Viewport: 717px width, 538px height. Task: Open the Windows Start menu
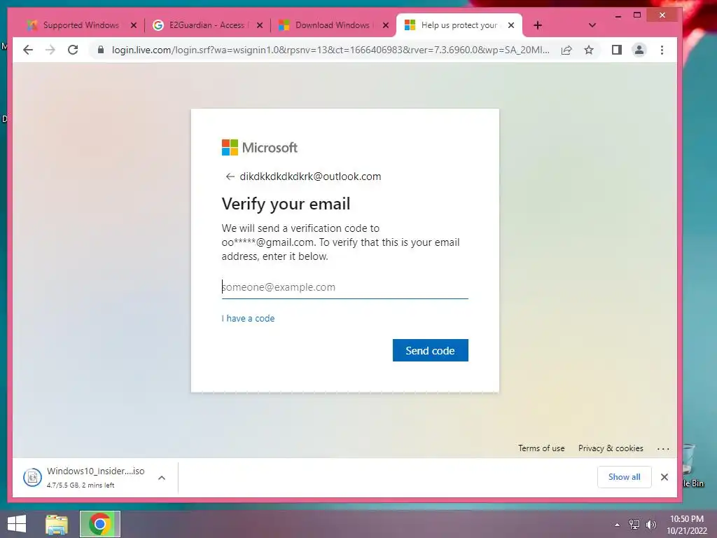coord(17,524)
